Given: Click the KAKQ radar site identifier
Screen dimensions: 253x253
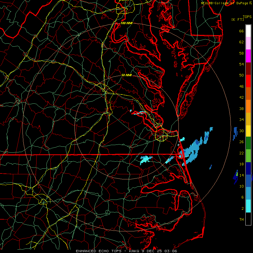Looking at the screenshot, I should [135, 251].
